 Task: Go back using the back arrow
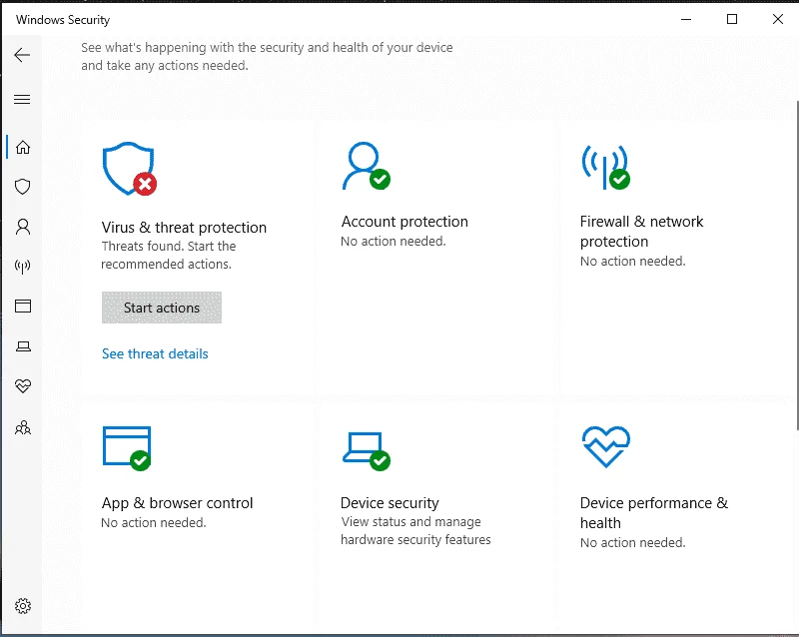tap(22, 55)
